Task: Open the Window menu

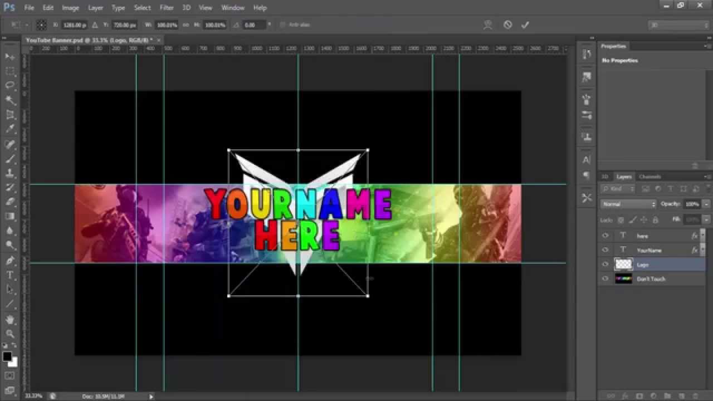Action: (x=233, y=8)
